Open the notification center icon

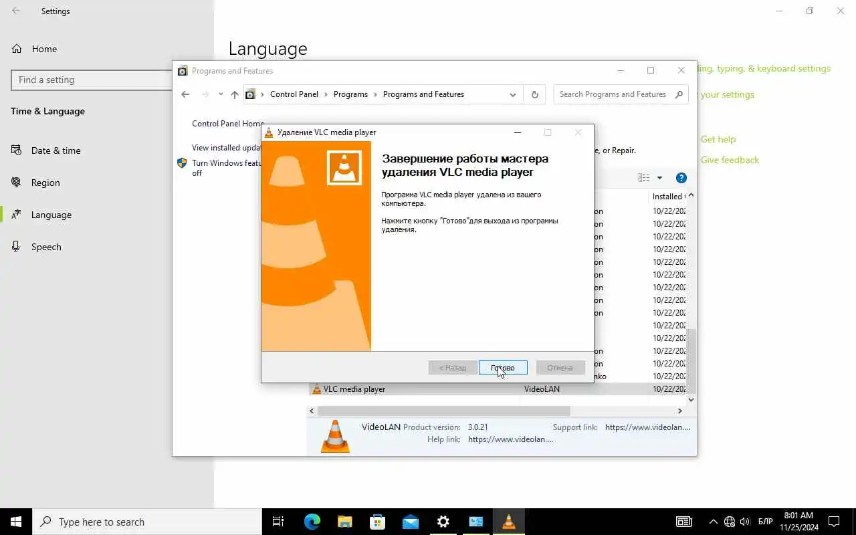click(x=834, y=522)
